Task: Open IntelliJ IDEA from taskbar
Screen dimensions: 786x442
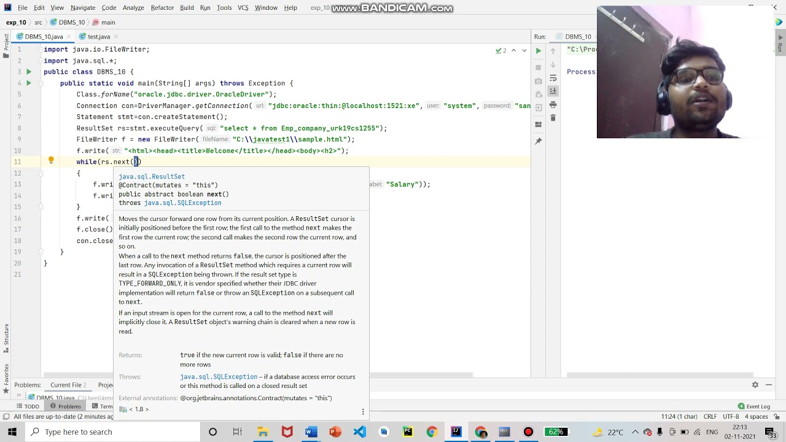Action: [456, 432]
